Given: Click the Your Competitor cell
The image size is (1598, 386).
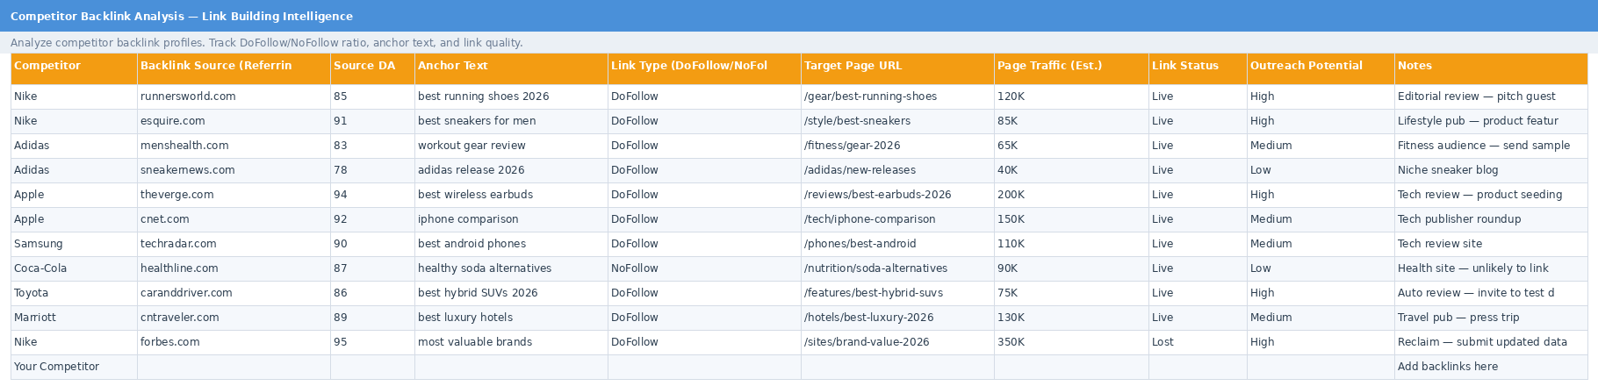Looking at the screenshot, I should pos(74,368).
